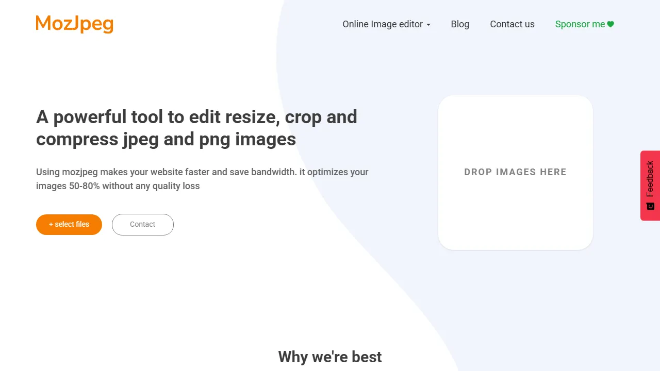Click the Sponsor me link
Viewport: 660px width, 371px height.
point(580,24)
